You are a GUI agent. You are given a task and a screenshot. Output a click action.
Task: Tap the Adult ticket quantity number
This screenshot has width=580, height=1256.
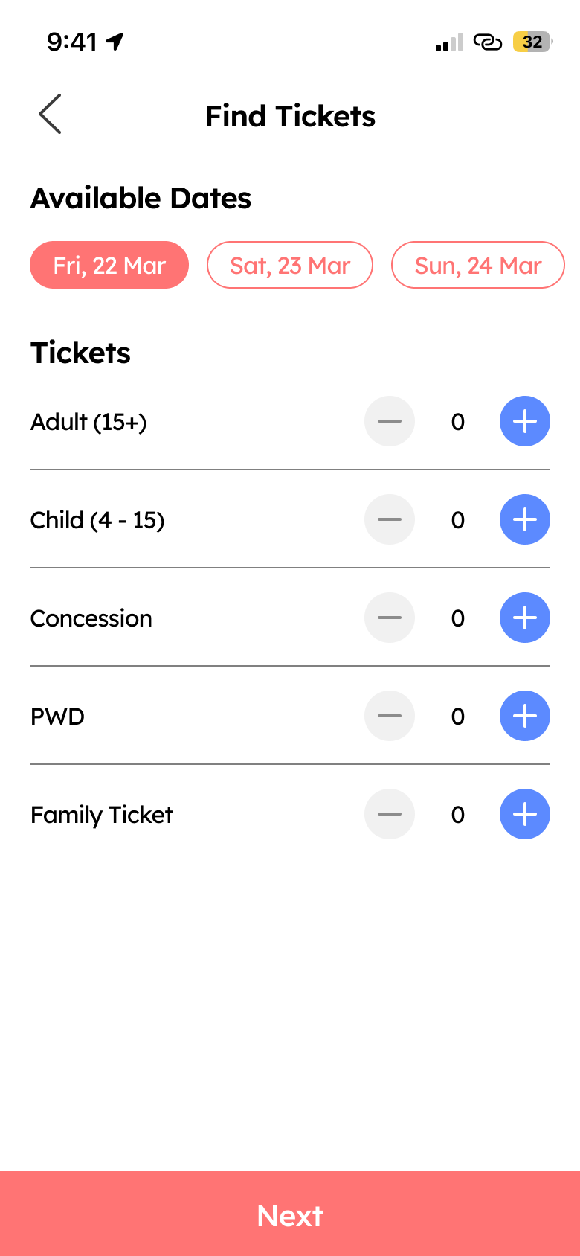(458, 422)
